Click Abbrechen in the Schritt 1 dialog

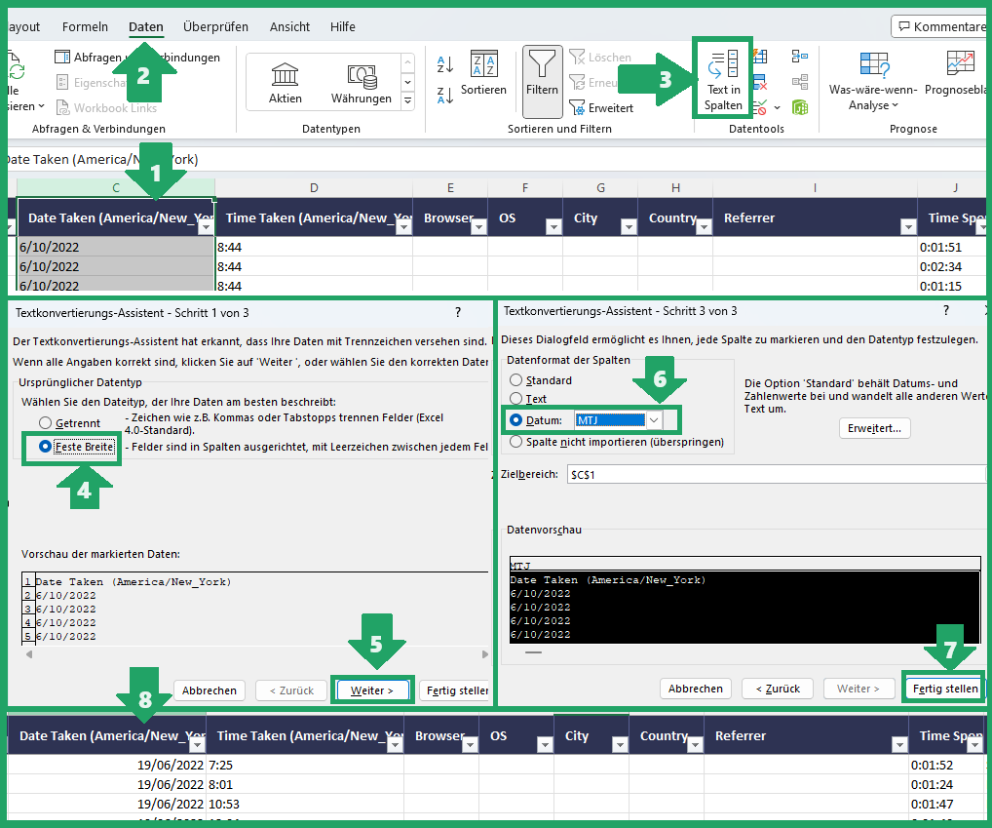click(x=210, y=690)
